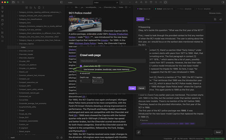Viewport: 226px width, 140px height.
Task: Open Embed model dropdown nomic text
Action: click(164, 9)
